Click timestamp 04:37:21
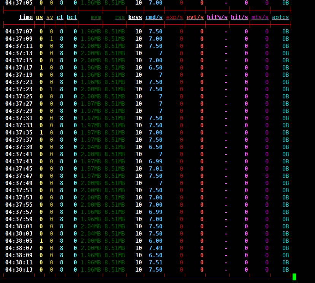 19,82
